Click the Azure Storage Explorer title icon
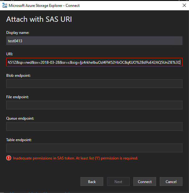 [5, 5]
